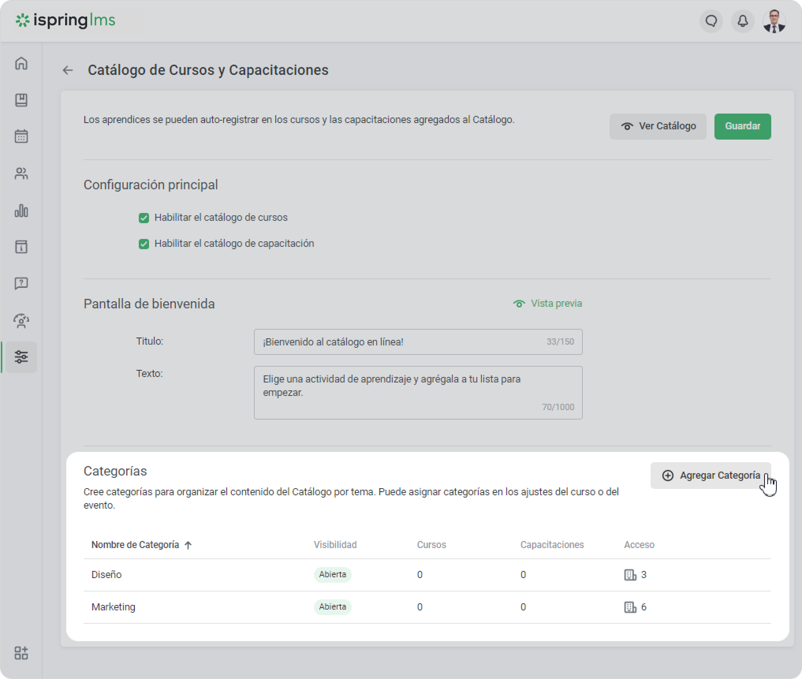
Task: Click the back arrow beside the page title
Action: 68,70
